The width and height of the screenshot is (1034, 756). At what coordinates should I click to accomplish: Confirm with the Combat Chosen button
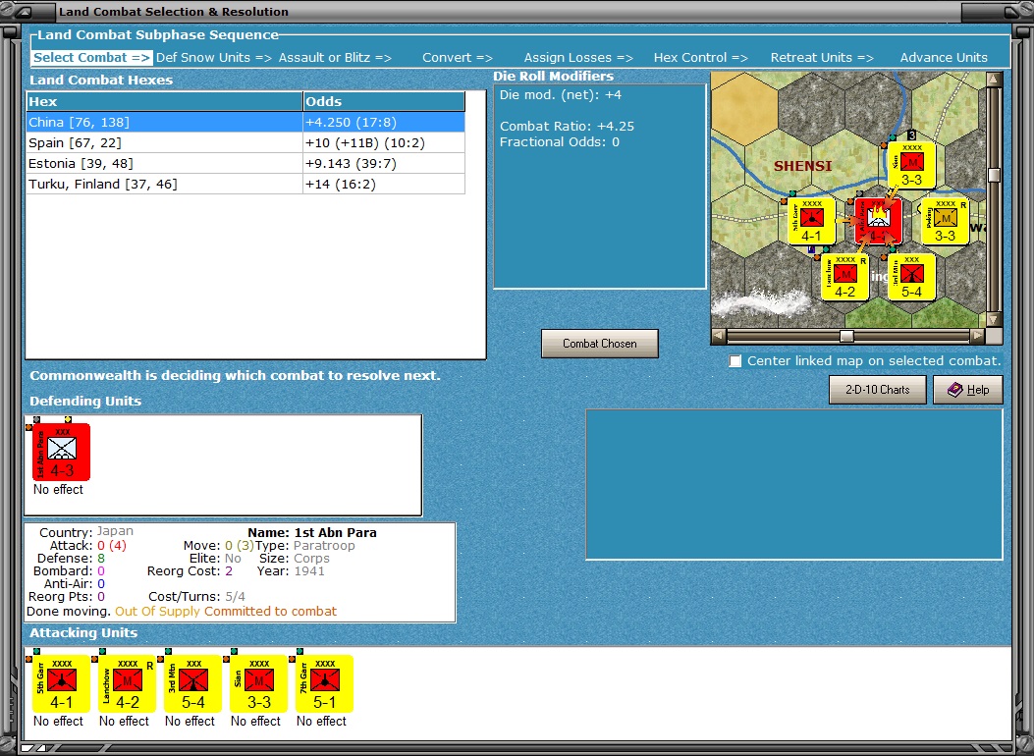pos(599,344)
